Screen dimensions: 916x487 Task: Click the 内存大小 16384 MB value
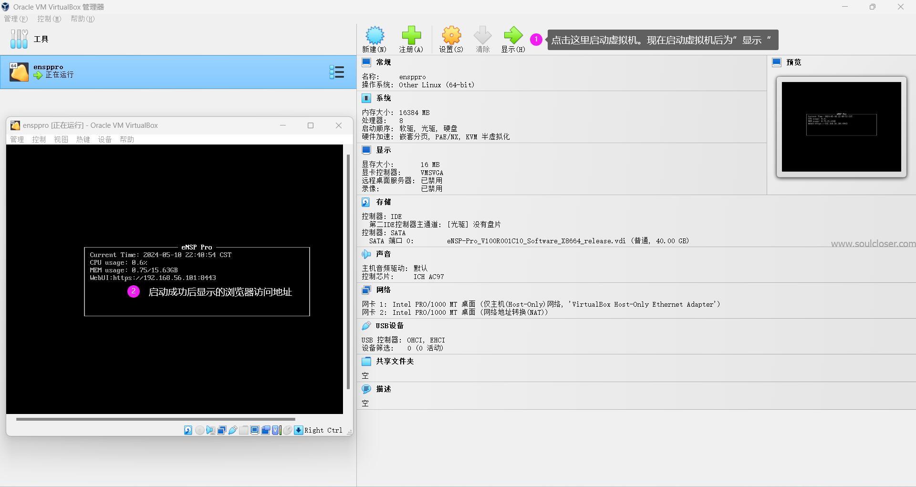(414, 113)
